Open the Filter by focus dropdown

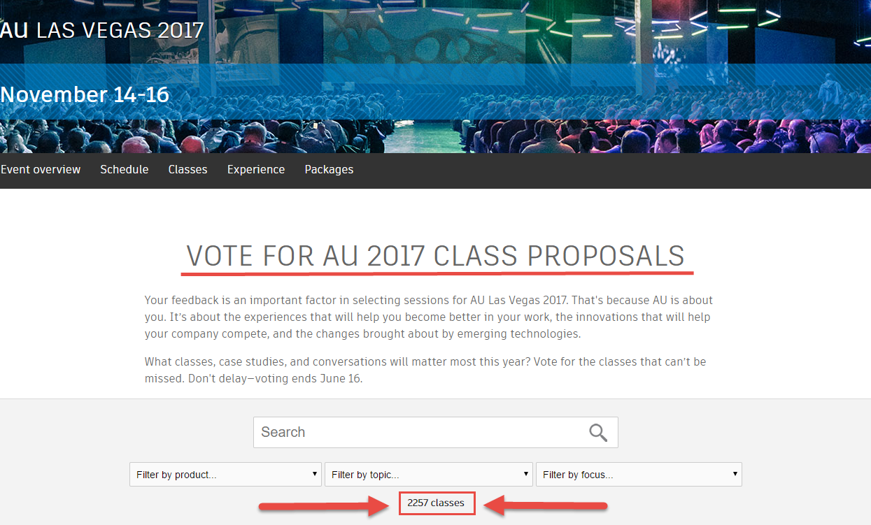pyautogui.click(x=638, y=475)
